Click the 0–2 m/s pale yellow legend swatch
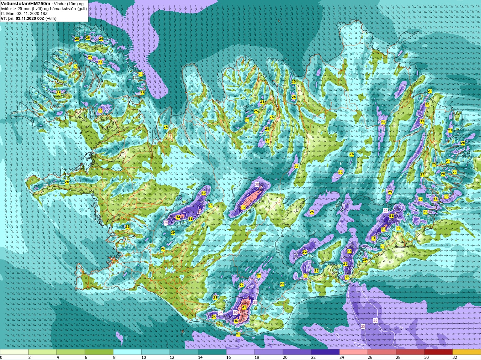This screenshot has height=360, width=481. pyautogui.click(x=14, y=352)
